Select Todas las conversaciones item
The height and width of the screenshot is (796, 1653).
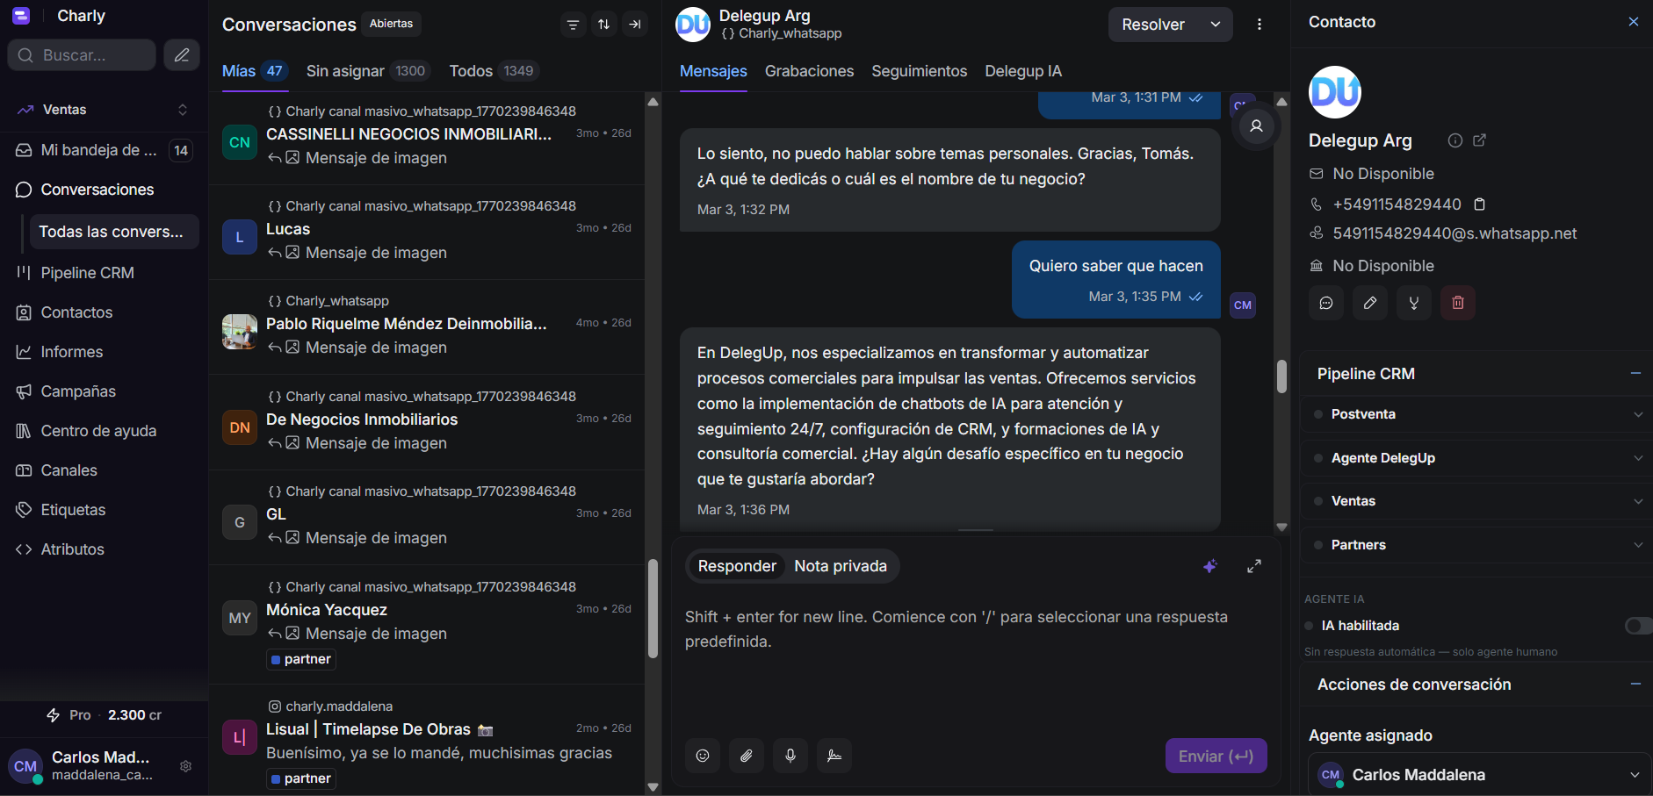114,232
